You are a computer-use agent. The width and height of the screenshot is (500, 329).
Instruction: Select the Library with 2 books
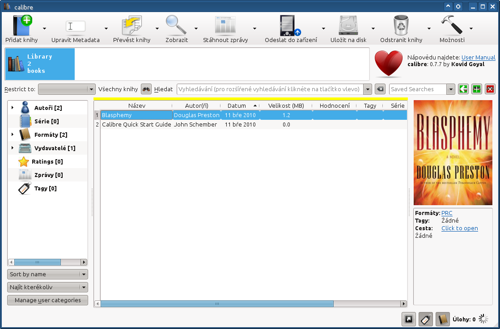coord(40,64)
